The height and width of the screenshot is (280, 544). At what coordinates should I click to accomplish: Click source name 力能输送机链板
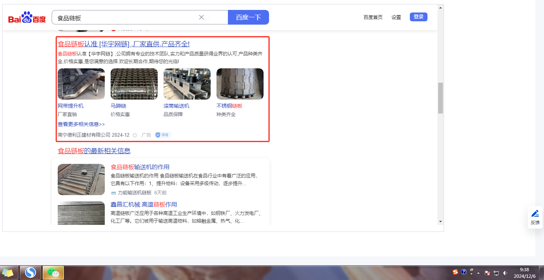pyautogui.click(x=135, y=193)
